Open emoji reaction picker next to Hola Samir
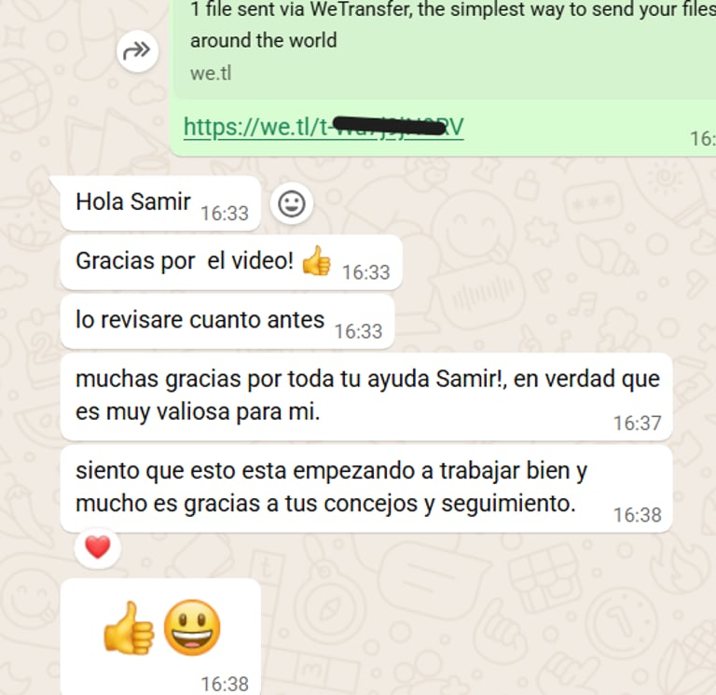The height and width of the screenshot is (695, 716). tap(291, 203)
